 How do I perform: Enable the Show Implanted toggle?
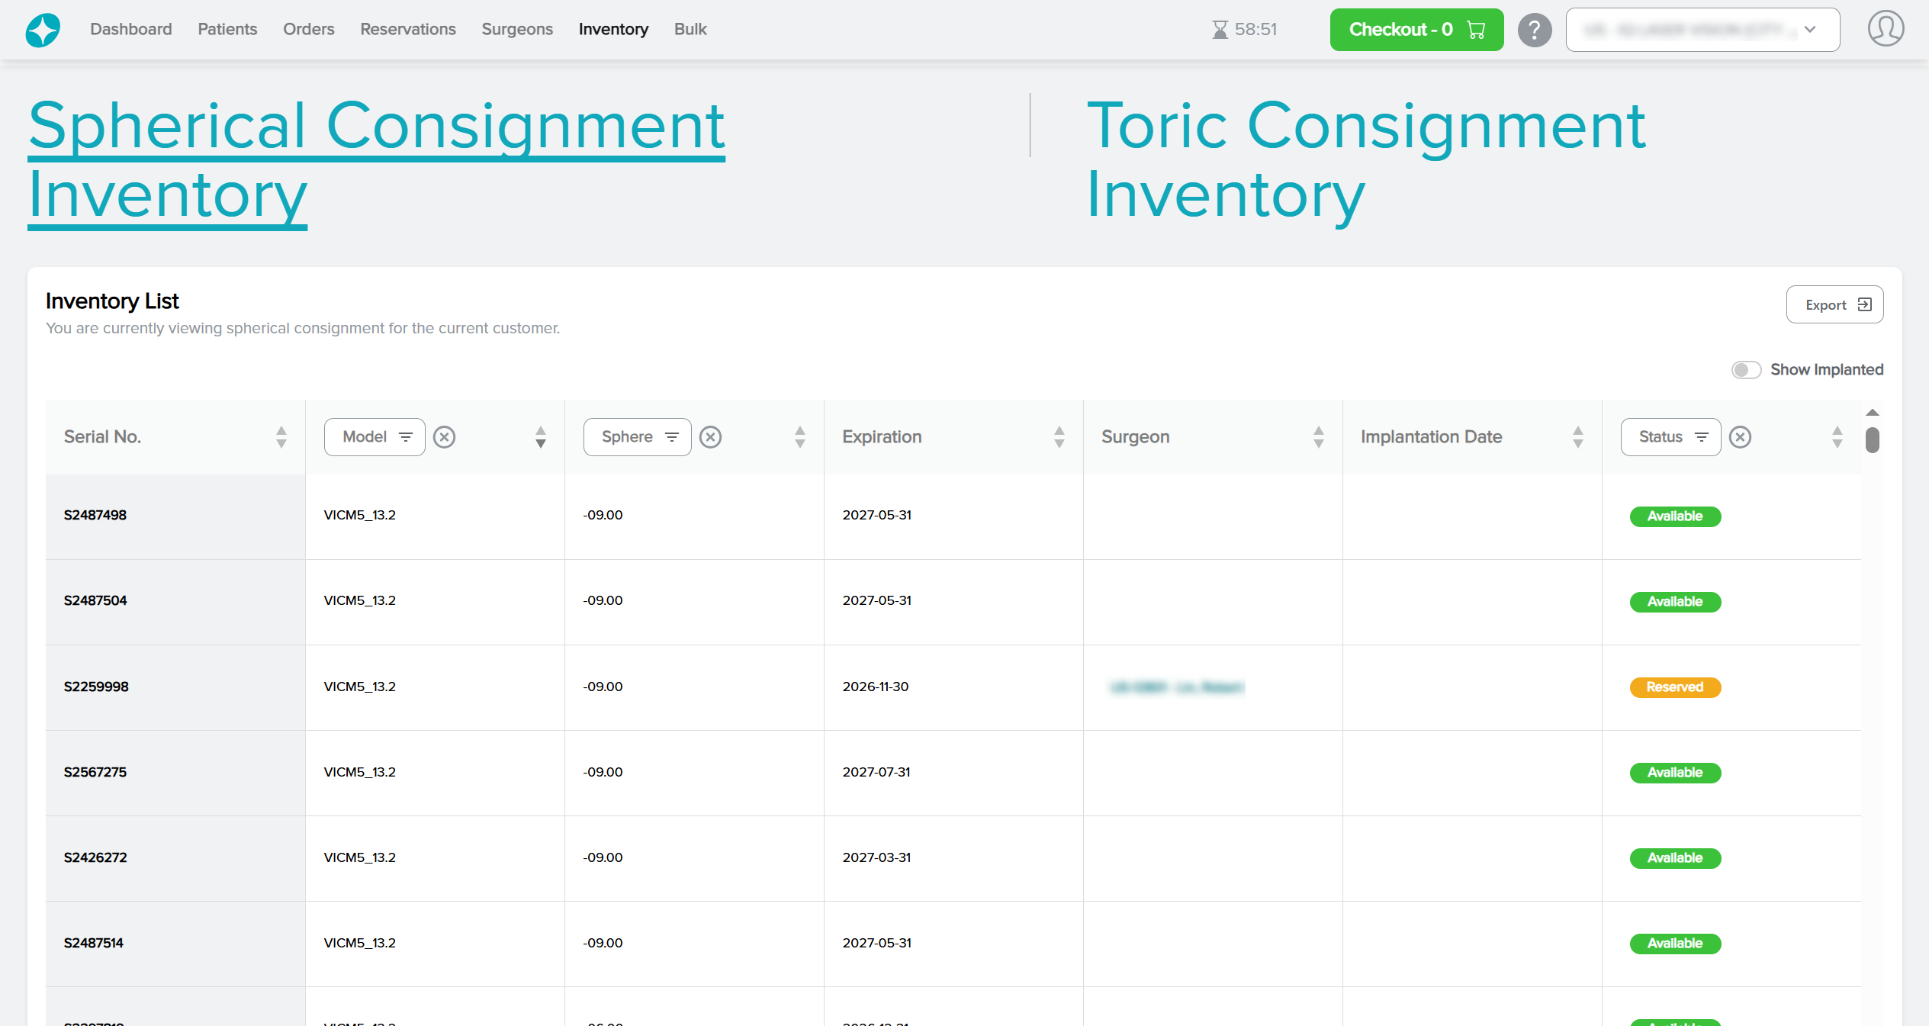click(x=1745, y=370)
